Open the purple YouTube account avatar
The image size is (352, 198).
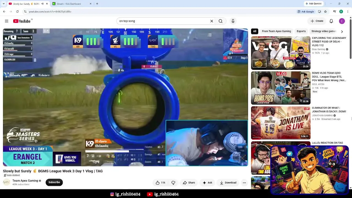pyautogui.click(x=342, y=21)
